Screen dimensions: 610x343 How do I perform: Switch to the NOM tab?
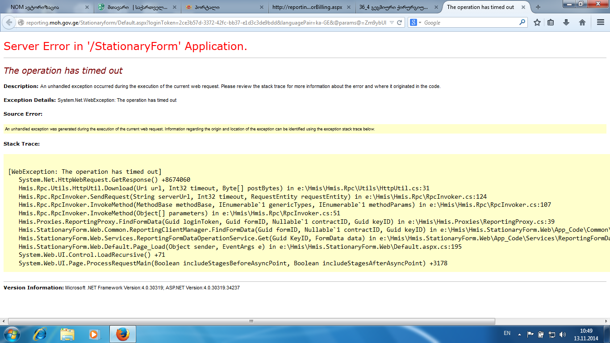45,7
